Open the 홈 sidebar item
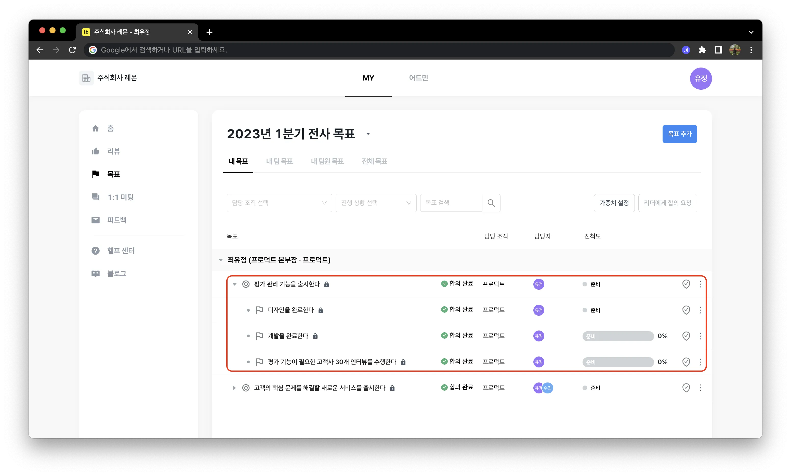 [x=103, y=128]
